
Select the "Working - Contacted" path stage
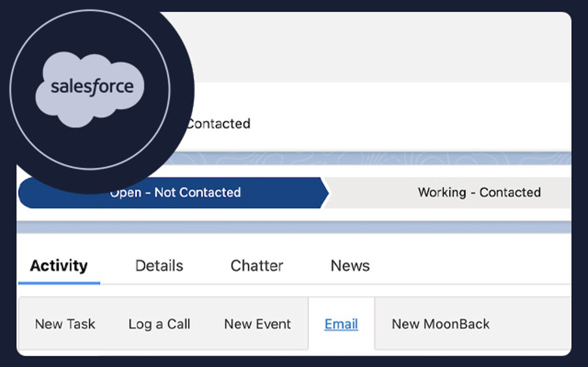(479, 193)
